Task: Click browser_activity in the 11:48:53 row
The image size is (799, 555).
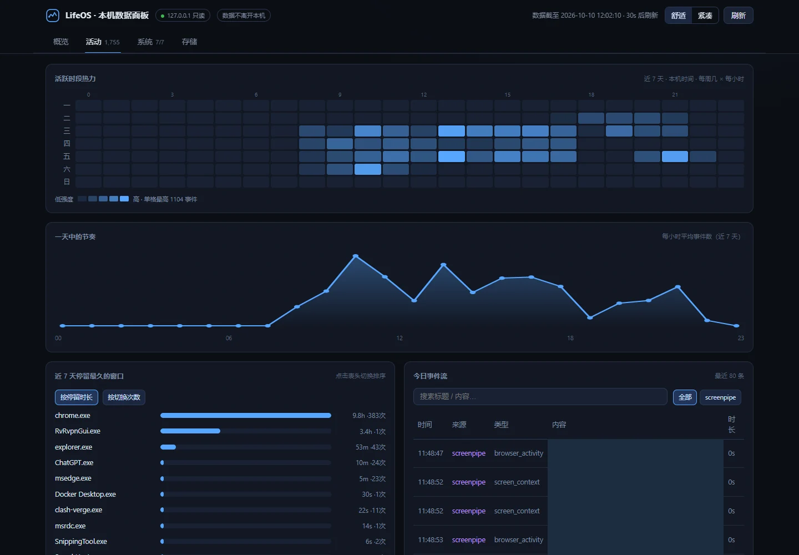Action: pos(519,540)
